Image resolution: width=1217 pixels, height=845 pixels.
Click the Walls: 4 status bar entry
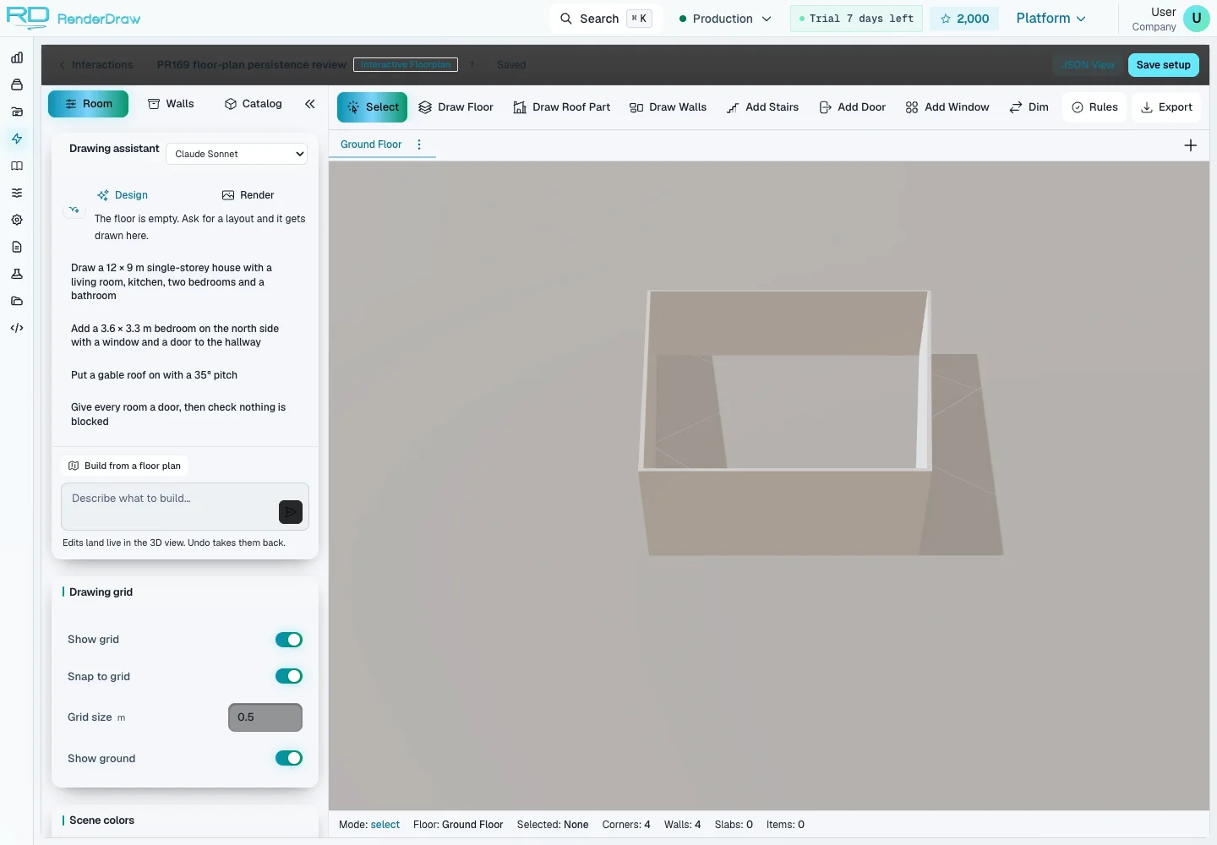(682, 825)
